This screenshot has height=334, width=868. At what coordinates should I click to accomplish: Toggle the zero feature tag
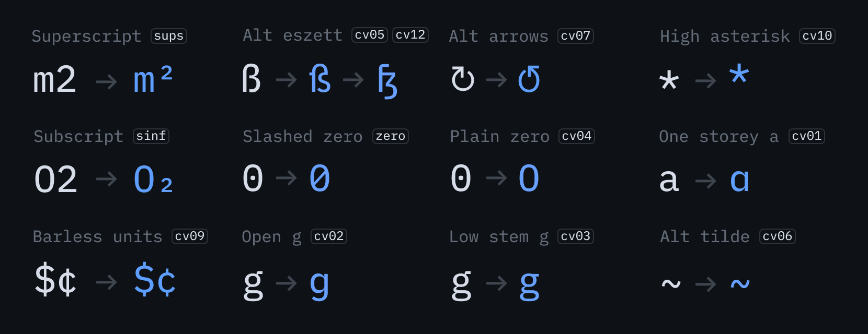click(391, 136)
